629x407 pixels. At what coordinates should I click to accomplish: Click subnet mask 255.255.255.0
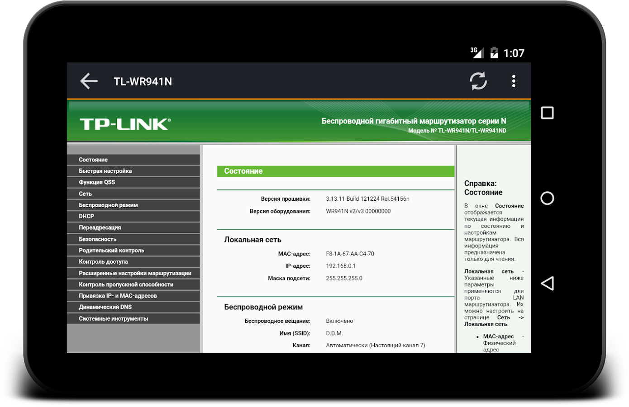344,278
